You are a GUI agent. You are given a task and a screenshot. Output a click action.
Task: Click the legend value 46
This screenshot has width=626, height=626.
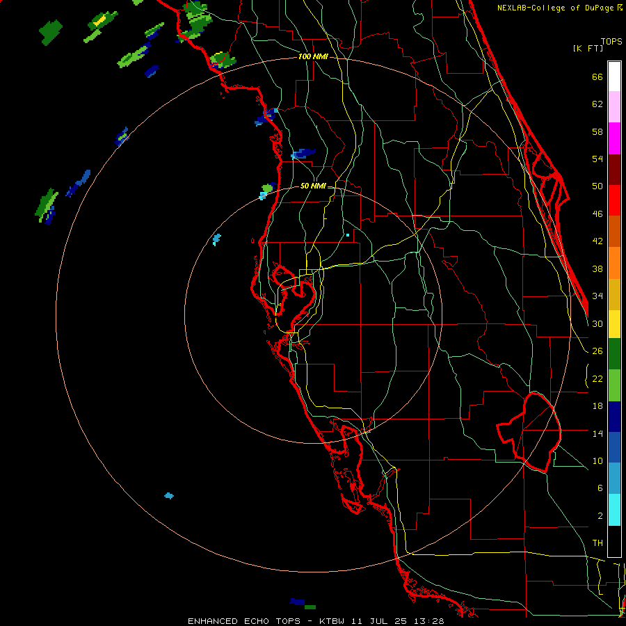point(597,214)
